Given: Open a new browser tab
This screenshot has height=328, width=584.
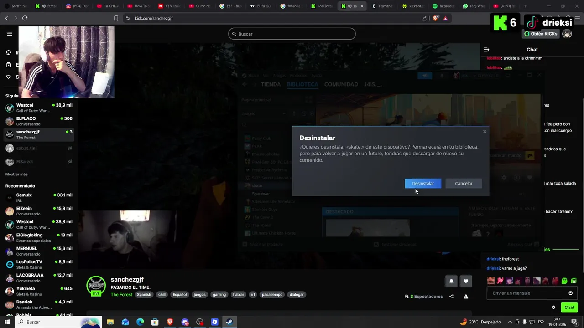Looking at the screenshot, I should 525,6.
